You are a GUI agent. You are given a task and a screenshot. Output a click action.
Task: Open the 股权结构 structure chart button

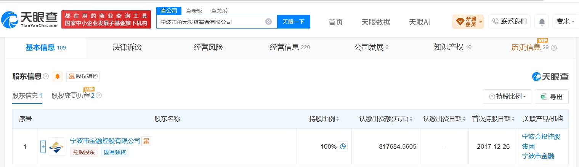click(x=83, y=76)
